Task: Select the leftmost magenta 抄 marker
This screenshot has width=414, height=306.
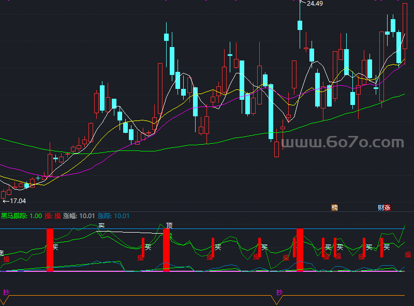Action: [6, 293]
